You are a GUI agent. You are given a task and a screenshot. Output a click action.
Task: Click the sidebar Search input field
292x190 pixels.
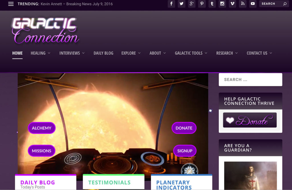[x=250, y=80]
